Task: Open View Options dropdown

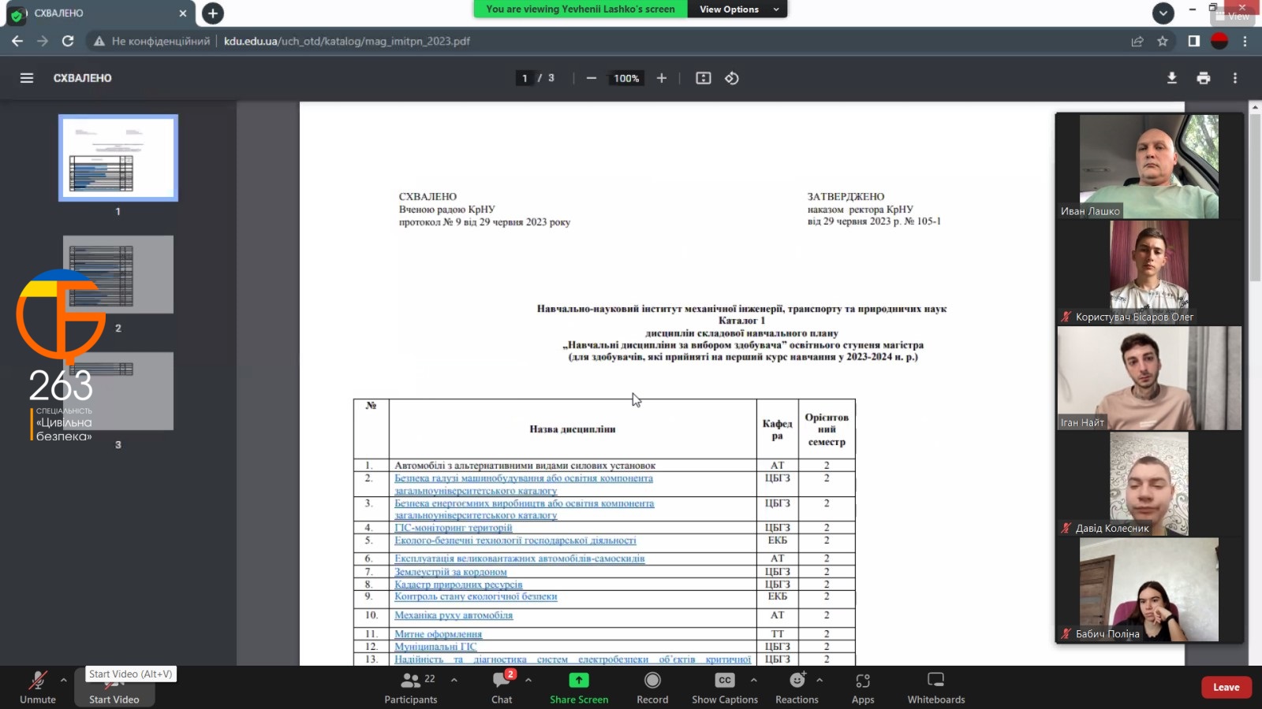Action: coord(737,9)
